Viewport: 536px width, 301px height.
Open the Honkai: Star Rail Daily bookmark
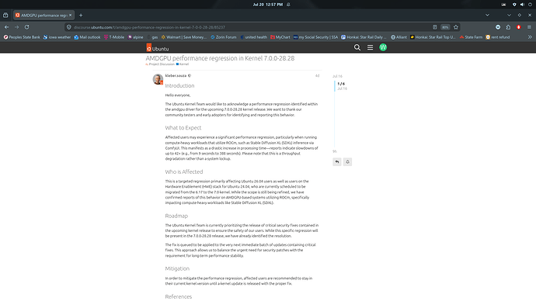point(364,37)
